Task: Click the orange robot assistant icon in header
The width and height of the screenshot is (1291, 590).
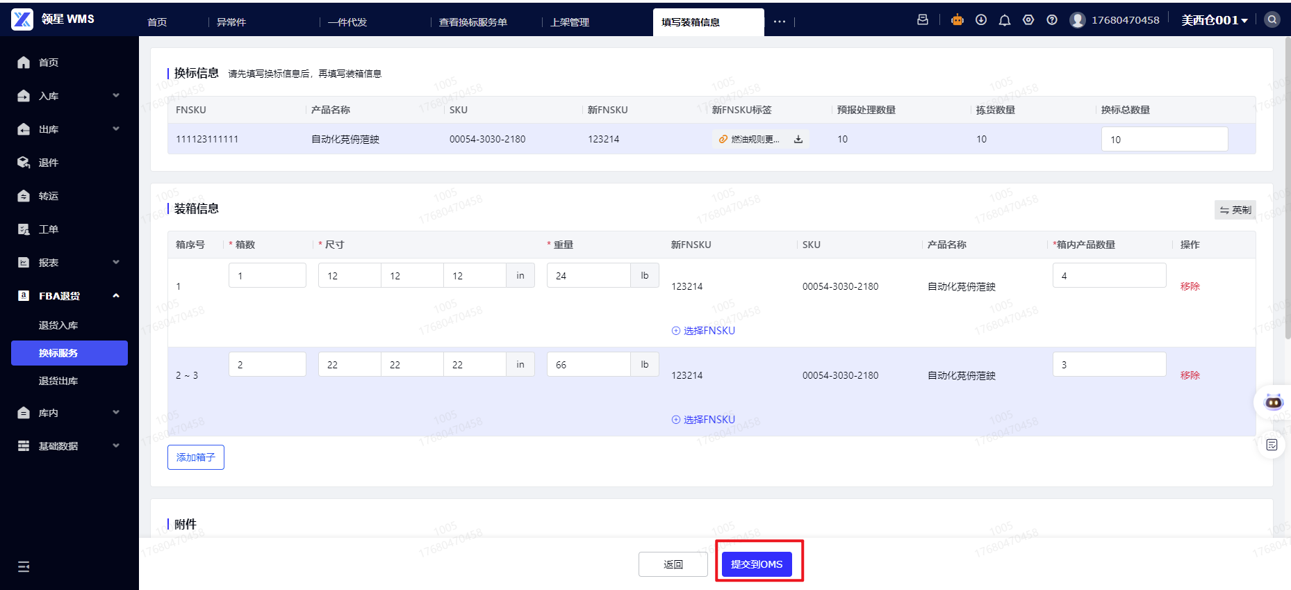Action: click(x=957, y=20)
